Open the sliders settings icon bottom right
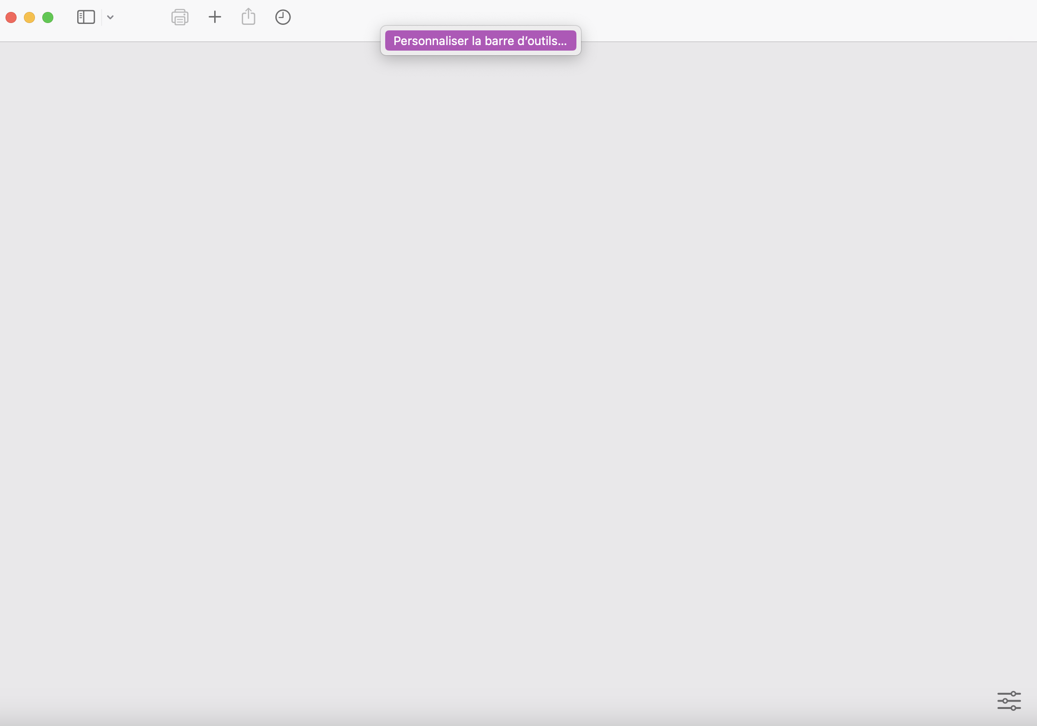Screen dimensions: 1037x726 pos(1009,701)
